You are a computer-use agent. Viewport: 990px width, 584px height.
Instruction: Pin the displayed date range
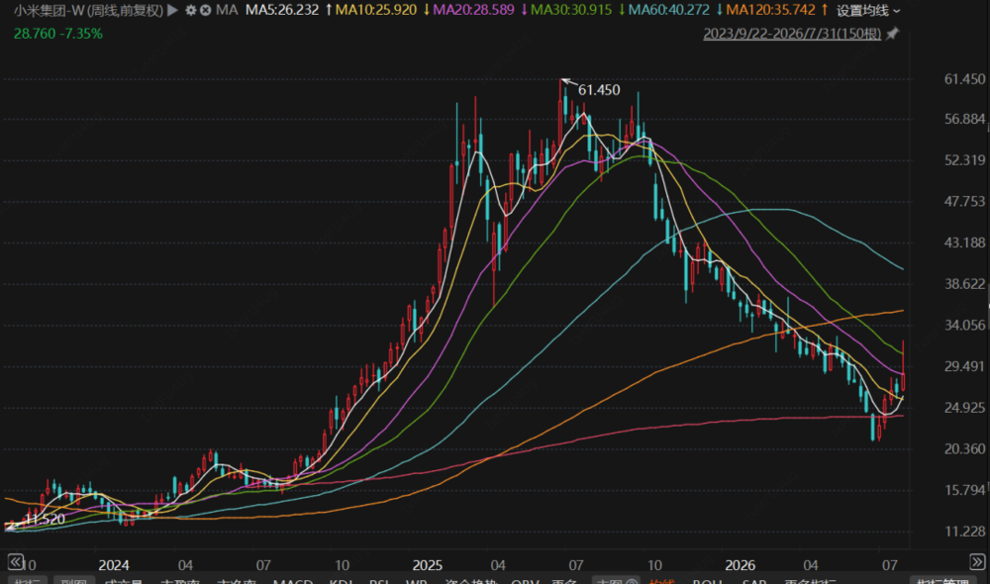(892, 34)
